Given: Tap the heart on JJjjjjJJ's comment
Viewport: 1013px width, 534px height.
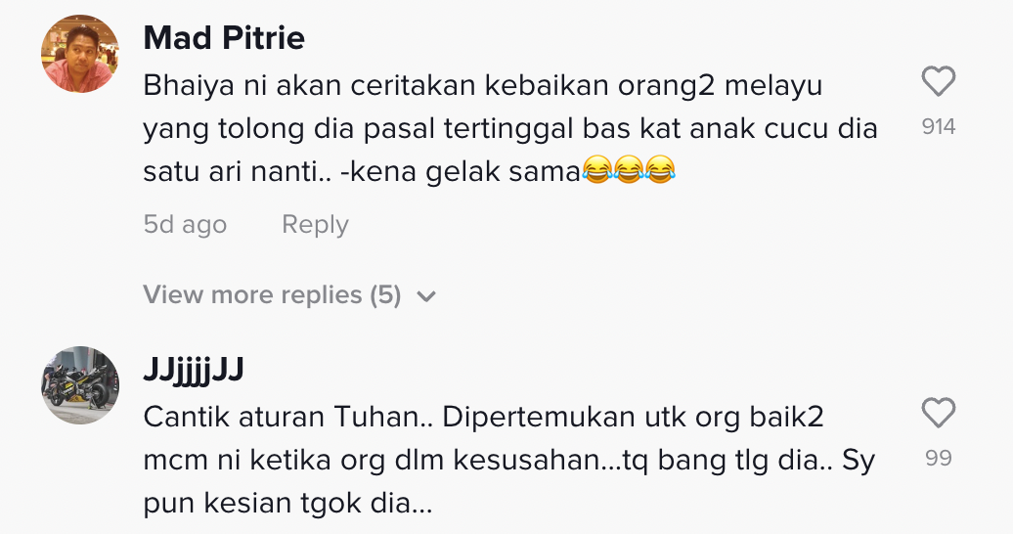Looking at the screenshot, I should pyautogui.click(x=938, y=414).
